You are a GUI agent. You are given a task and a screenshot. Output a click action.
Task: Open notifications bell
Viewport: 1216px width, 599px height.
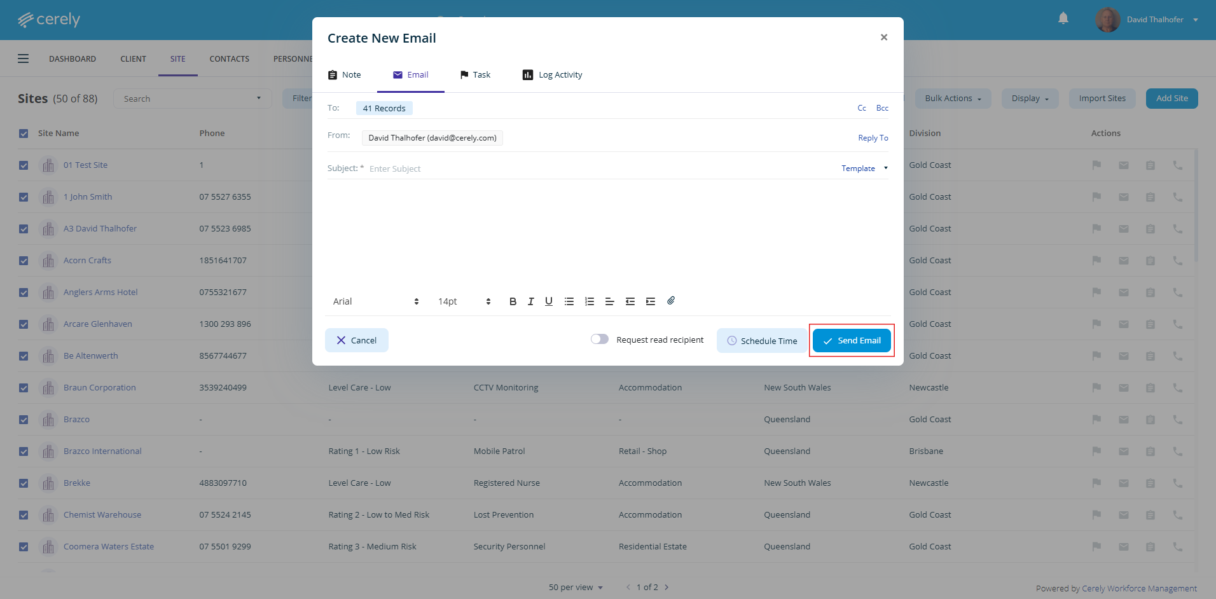click(1063, 18)
